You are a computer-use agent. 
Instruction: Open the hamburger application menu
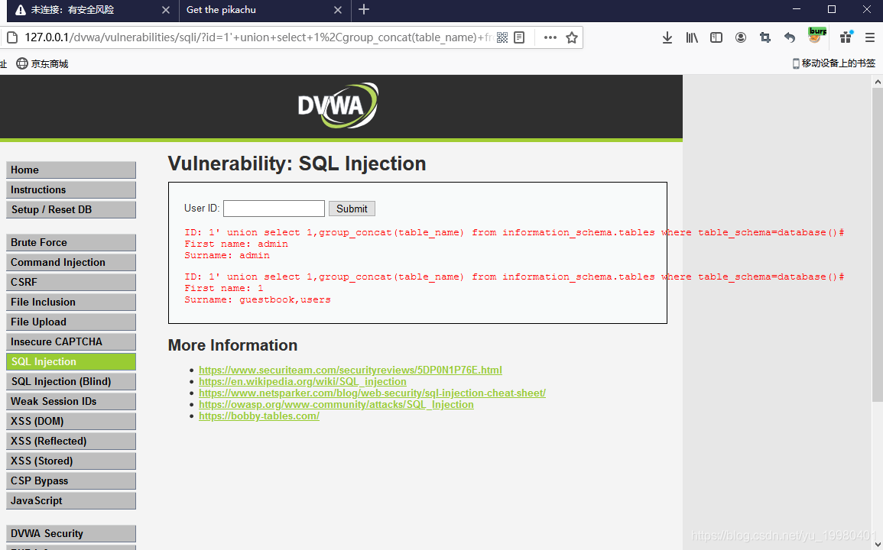(869, 37)
